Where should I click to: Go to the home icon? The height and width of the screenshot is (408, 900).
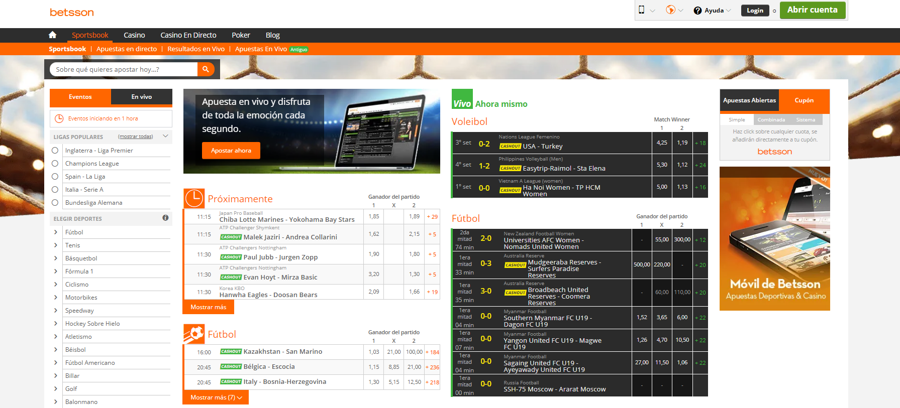tap(52, 35)
